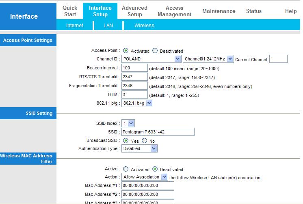Screen dimensions: 303x204
Task: Click the 'Interface' title panel
Action: 28,16
